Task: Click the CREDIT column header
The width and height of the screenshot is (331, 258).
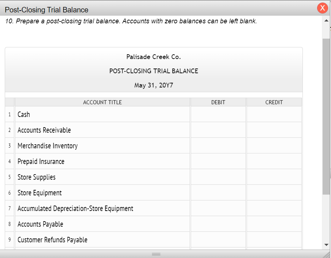Action: point(274,102)
